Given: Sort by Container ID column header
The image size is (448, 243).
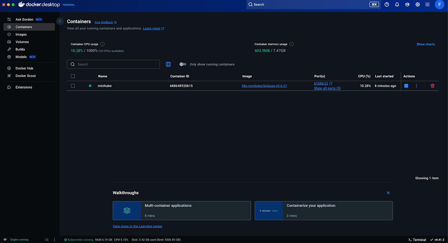Looking at the screenshot, I should [180, 76].
